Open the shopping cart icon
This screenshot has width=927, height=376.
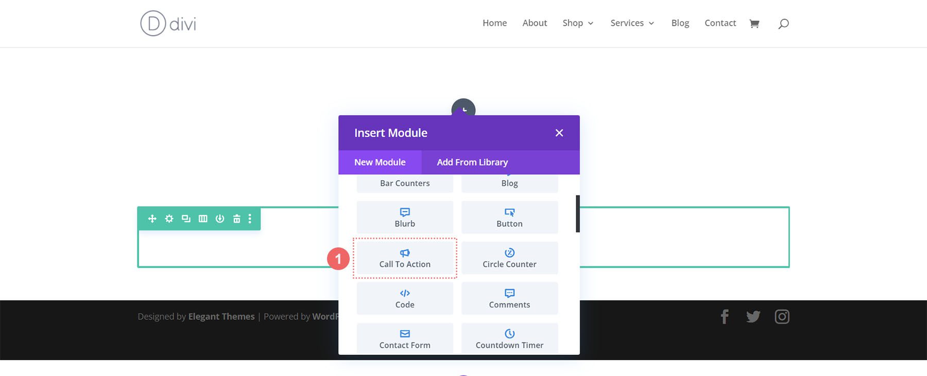754,23
